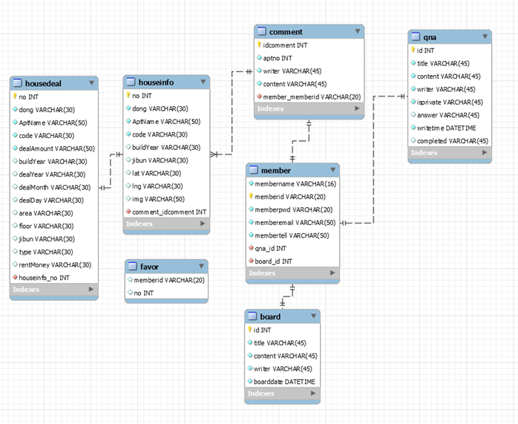The height and width of the screenshot is (424, 518).
Task: Click the red diamond beside comment_idcomment
Action: (x=128, y=211)
